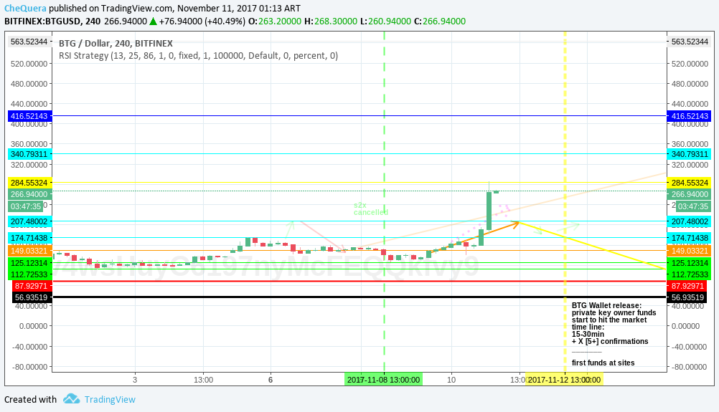Select the s2x cancelled annotation
719x412 pixels.
[370, 209]
